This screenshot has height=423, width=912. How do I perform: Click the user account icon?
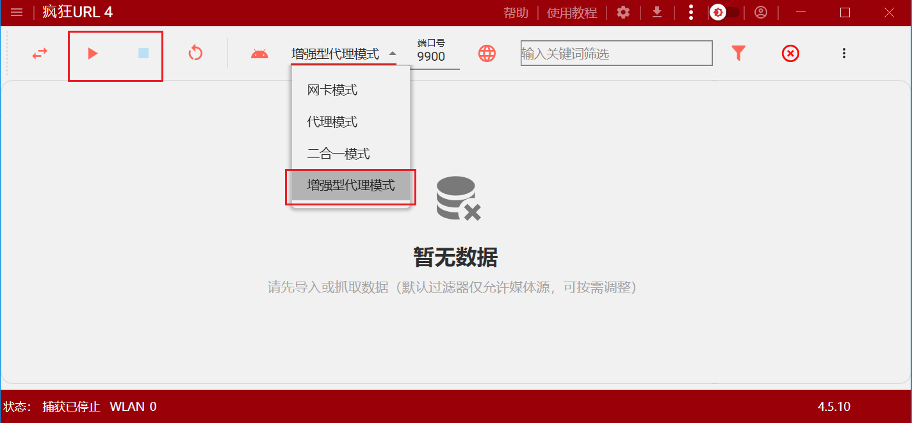click(761, 12)
